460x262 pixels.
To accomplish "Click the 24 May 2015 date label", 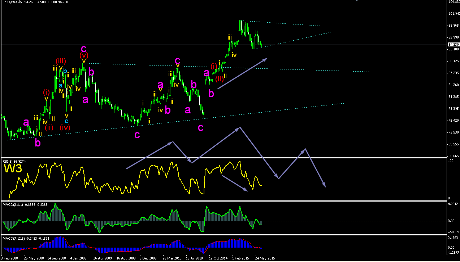I will [x=265, y=258].
